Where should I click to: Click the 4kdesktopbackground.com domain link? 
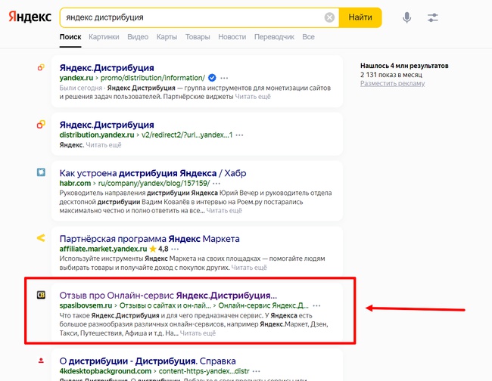[x=105, y=371]
